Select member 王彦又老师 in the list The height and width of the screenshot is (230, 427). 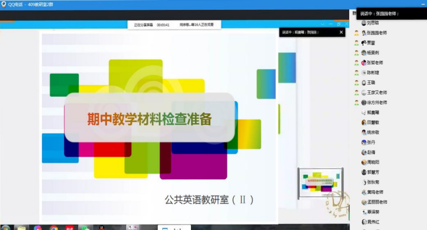pos(377,93)
